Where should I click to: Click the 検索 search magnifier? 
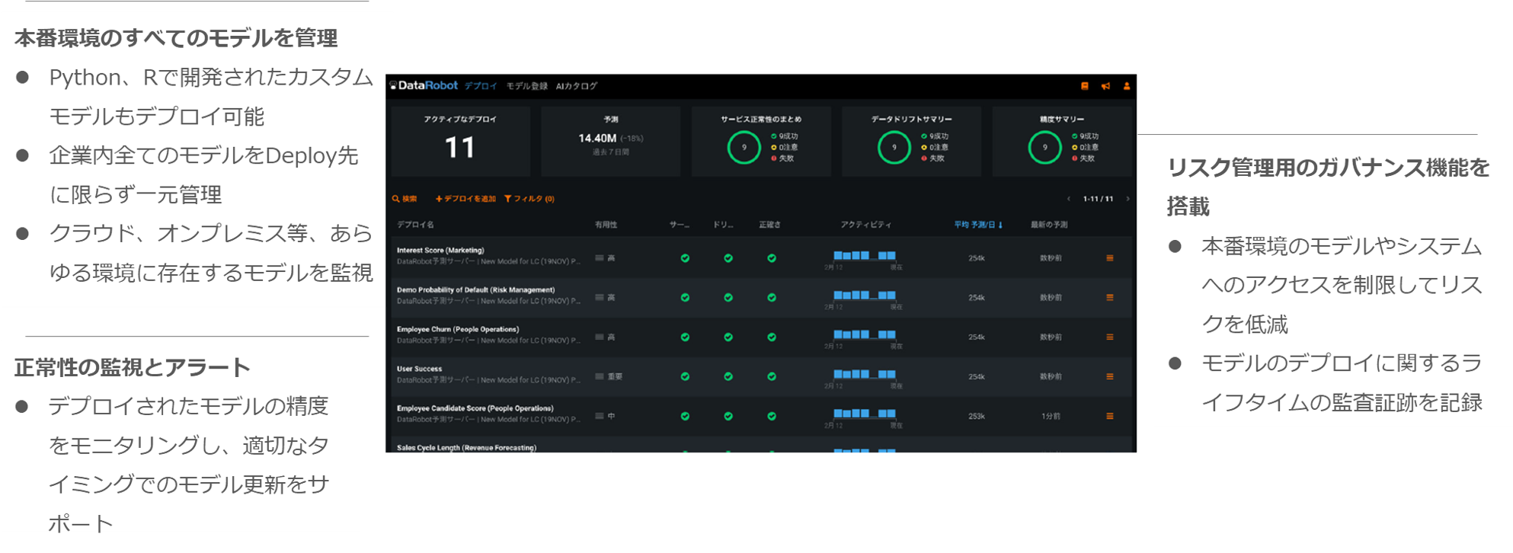click(405, 199)
